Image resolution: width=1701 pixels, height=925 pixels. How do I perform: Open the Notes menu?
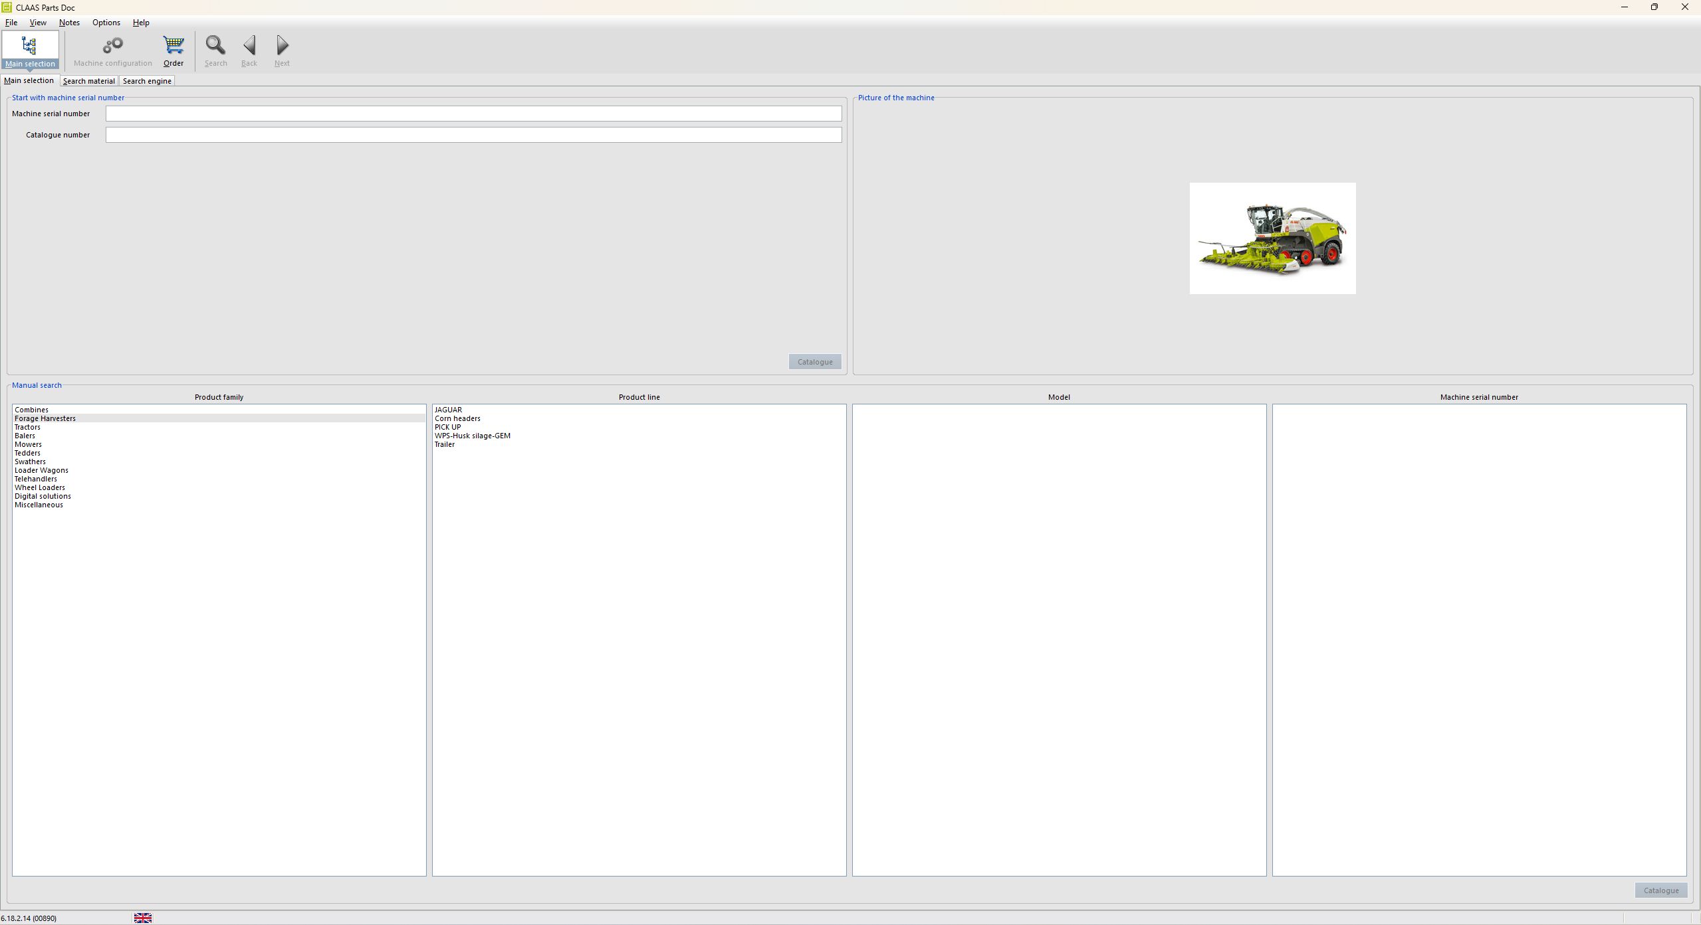(x=69, y=23)
